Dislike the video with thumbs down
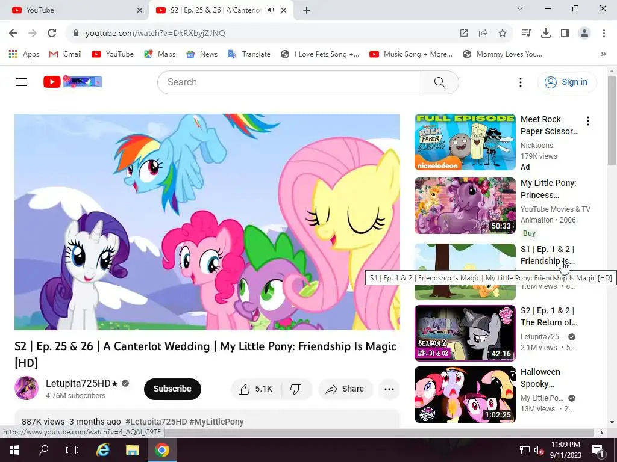The width and height of the screenshot is (617, 462). point(296,389)
